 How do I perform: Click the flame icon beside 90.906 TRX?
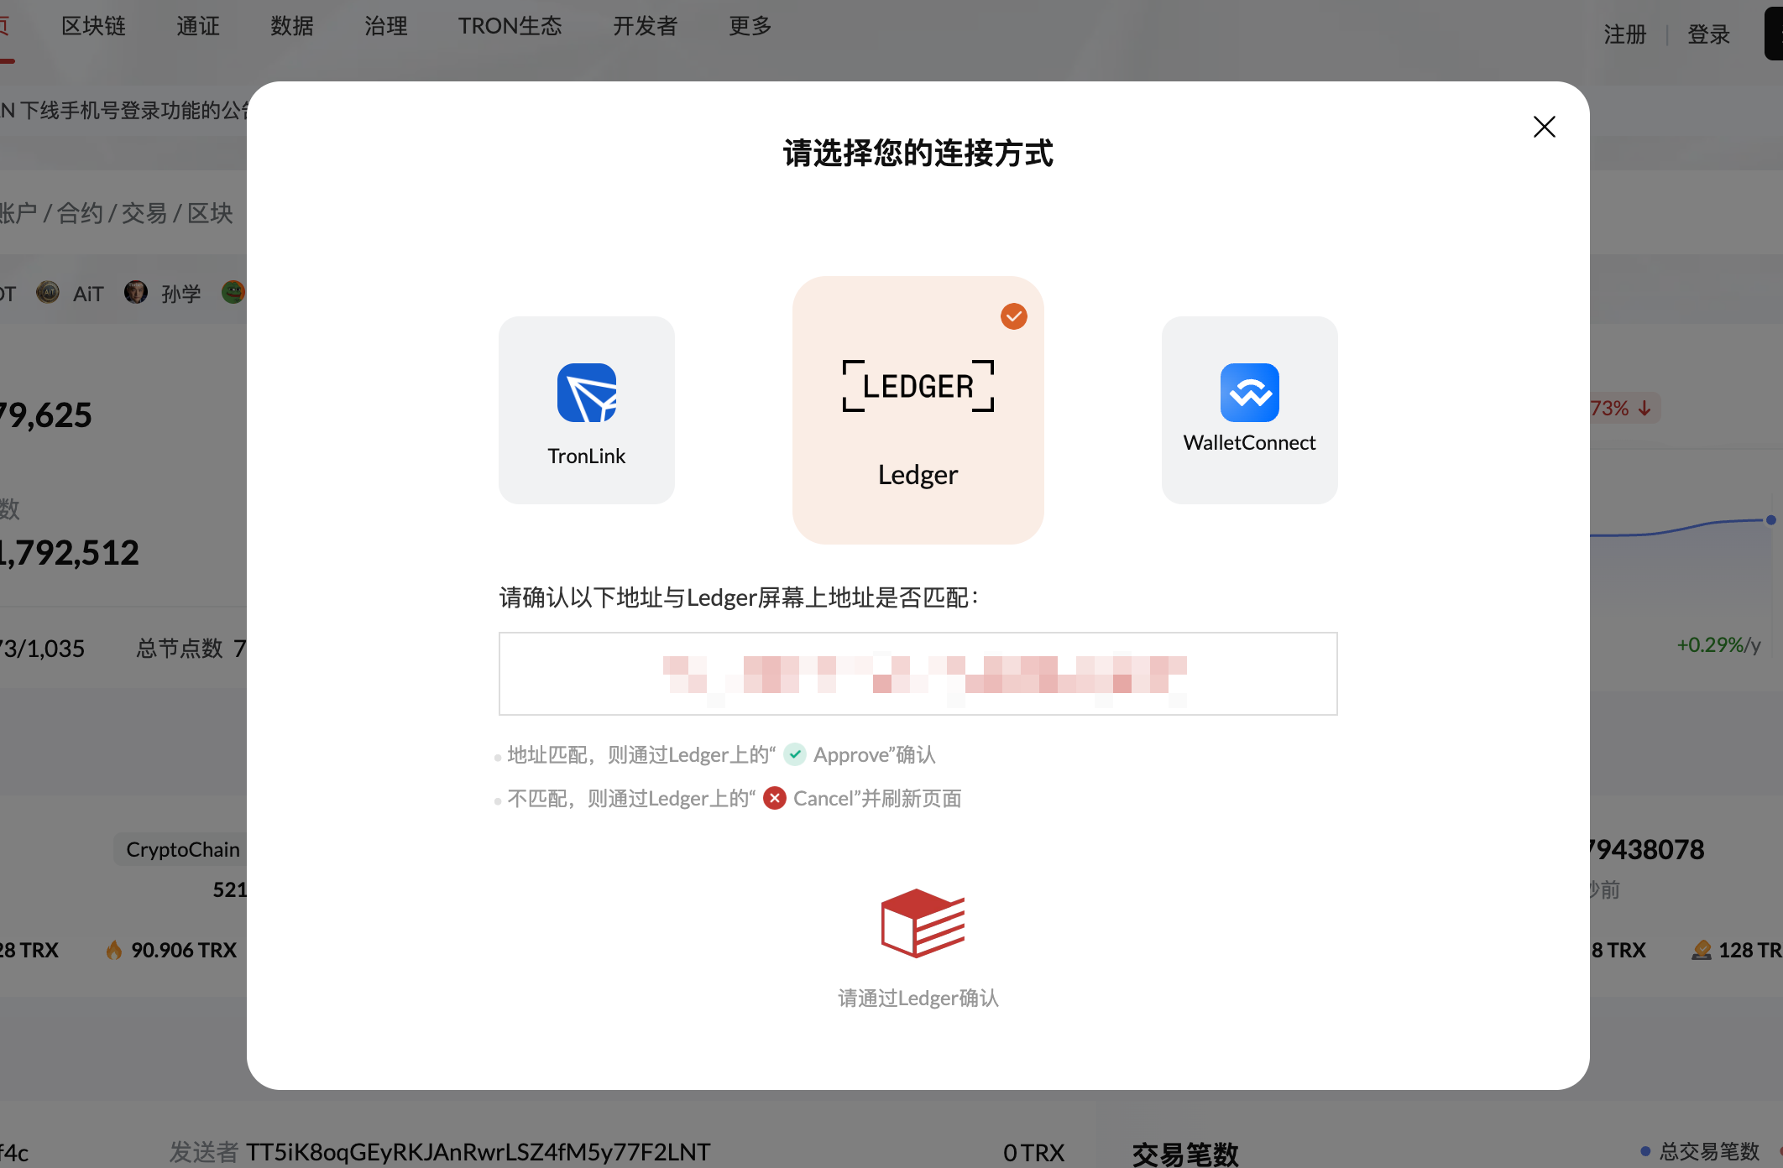(x=114, y=950)
